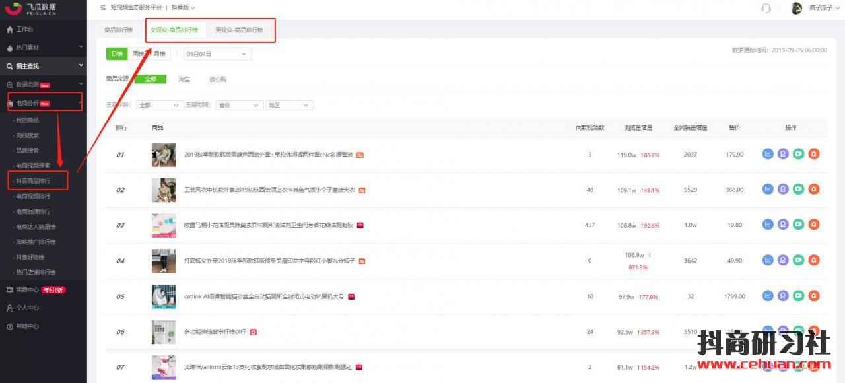Click the 工作台 home icon in sidebar

(x=10, y=30)
